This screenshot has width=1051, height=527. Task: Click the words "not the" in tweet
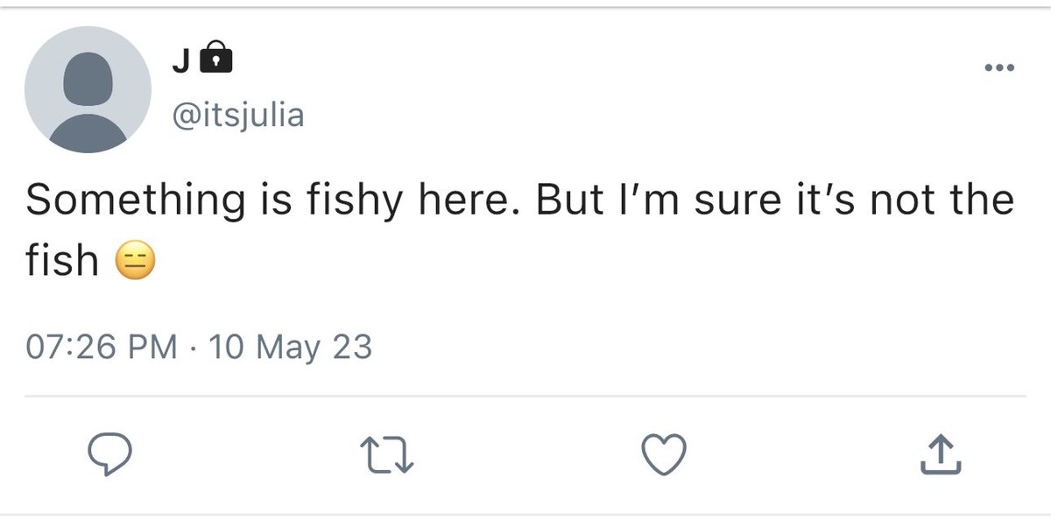click(x=942, y=200)
